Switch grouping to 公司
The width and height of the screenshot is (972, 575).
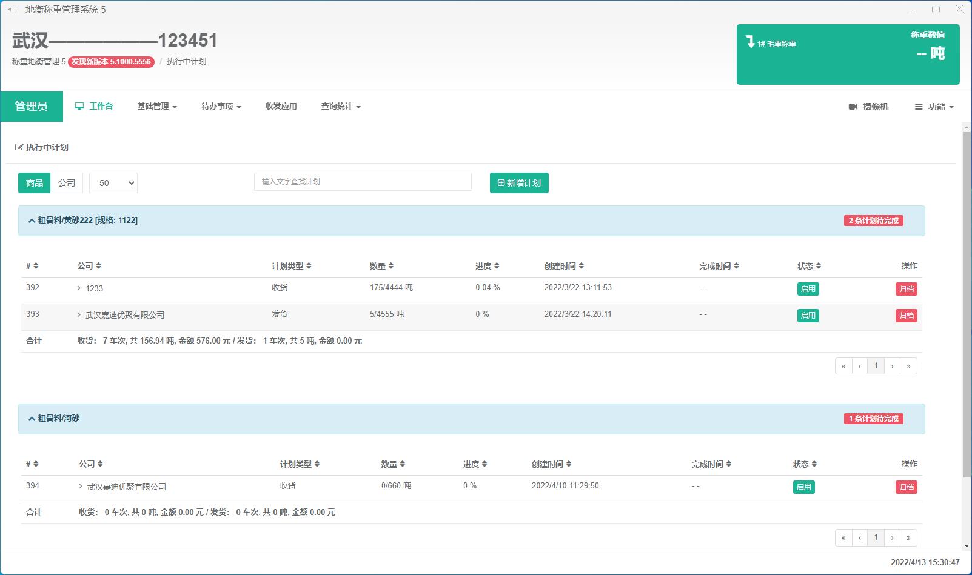point(67,183)
